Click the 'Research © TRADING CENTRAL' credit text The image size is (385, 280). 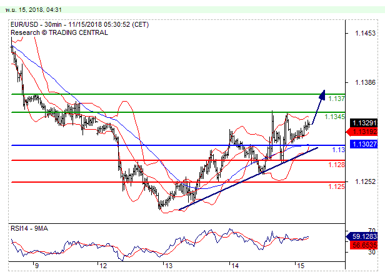click(x=59, y=32)
